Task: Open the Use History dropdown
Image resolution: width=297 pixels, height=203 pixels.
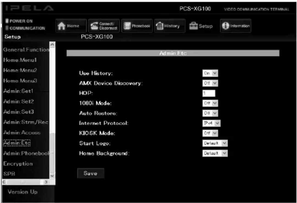Action: [x=210, y=73]
